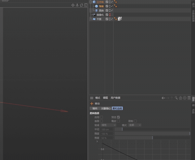Toggle visibility dots on 平面 row

click(x=110, y=19)
